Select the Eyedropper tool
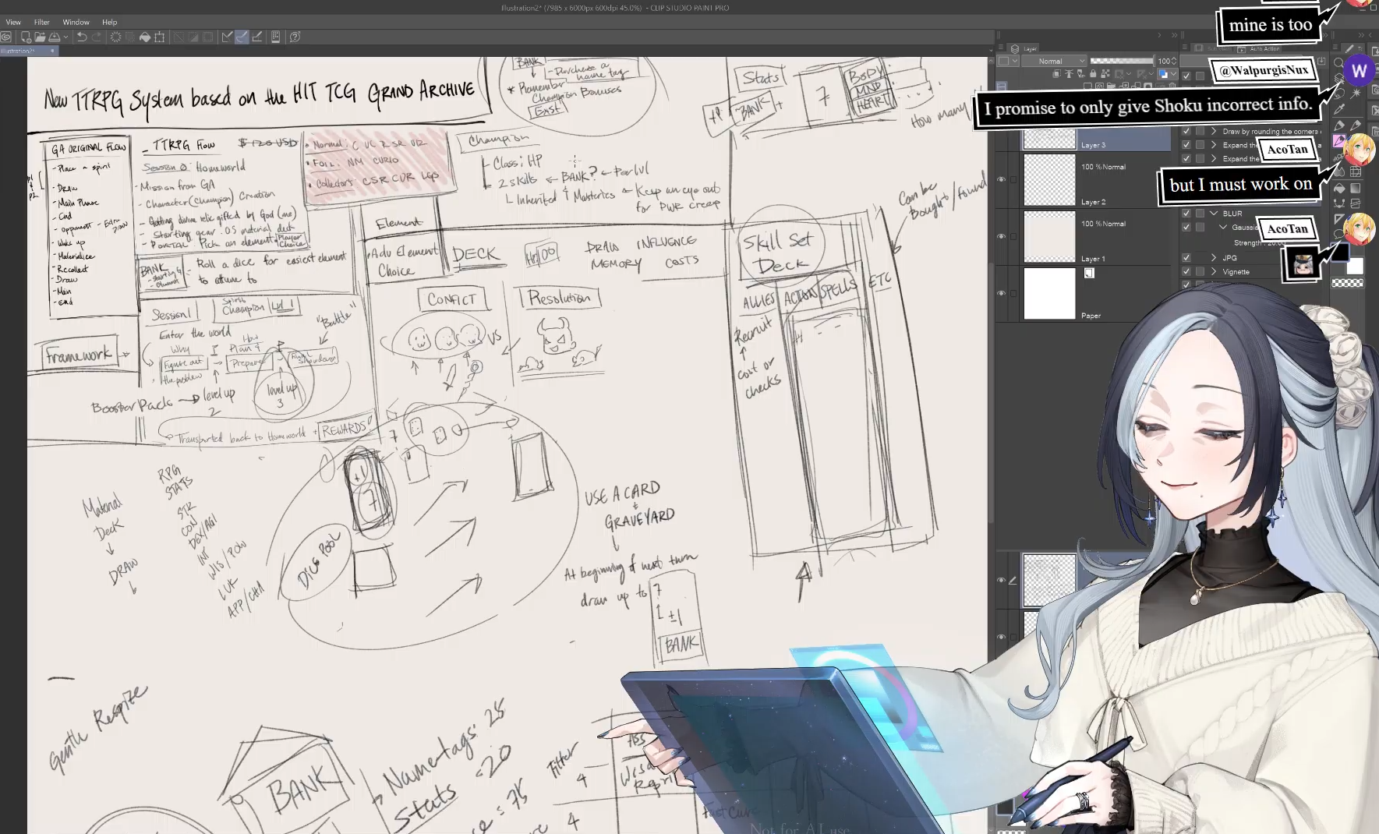The height and width of the screenshot is (834, 1379). coord(1338,108)
